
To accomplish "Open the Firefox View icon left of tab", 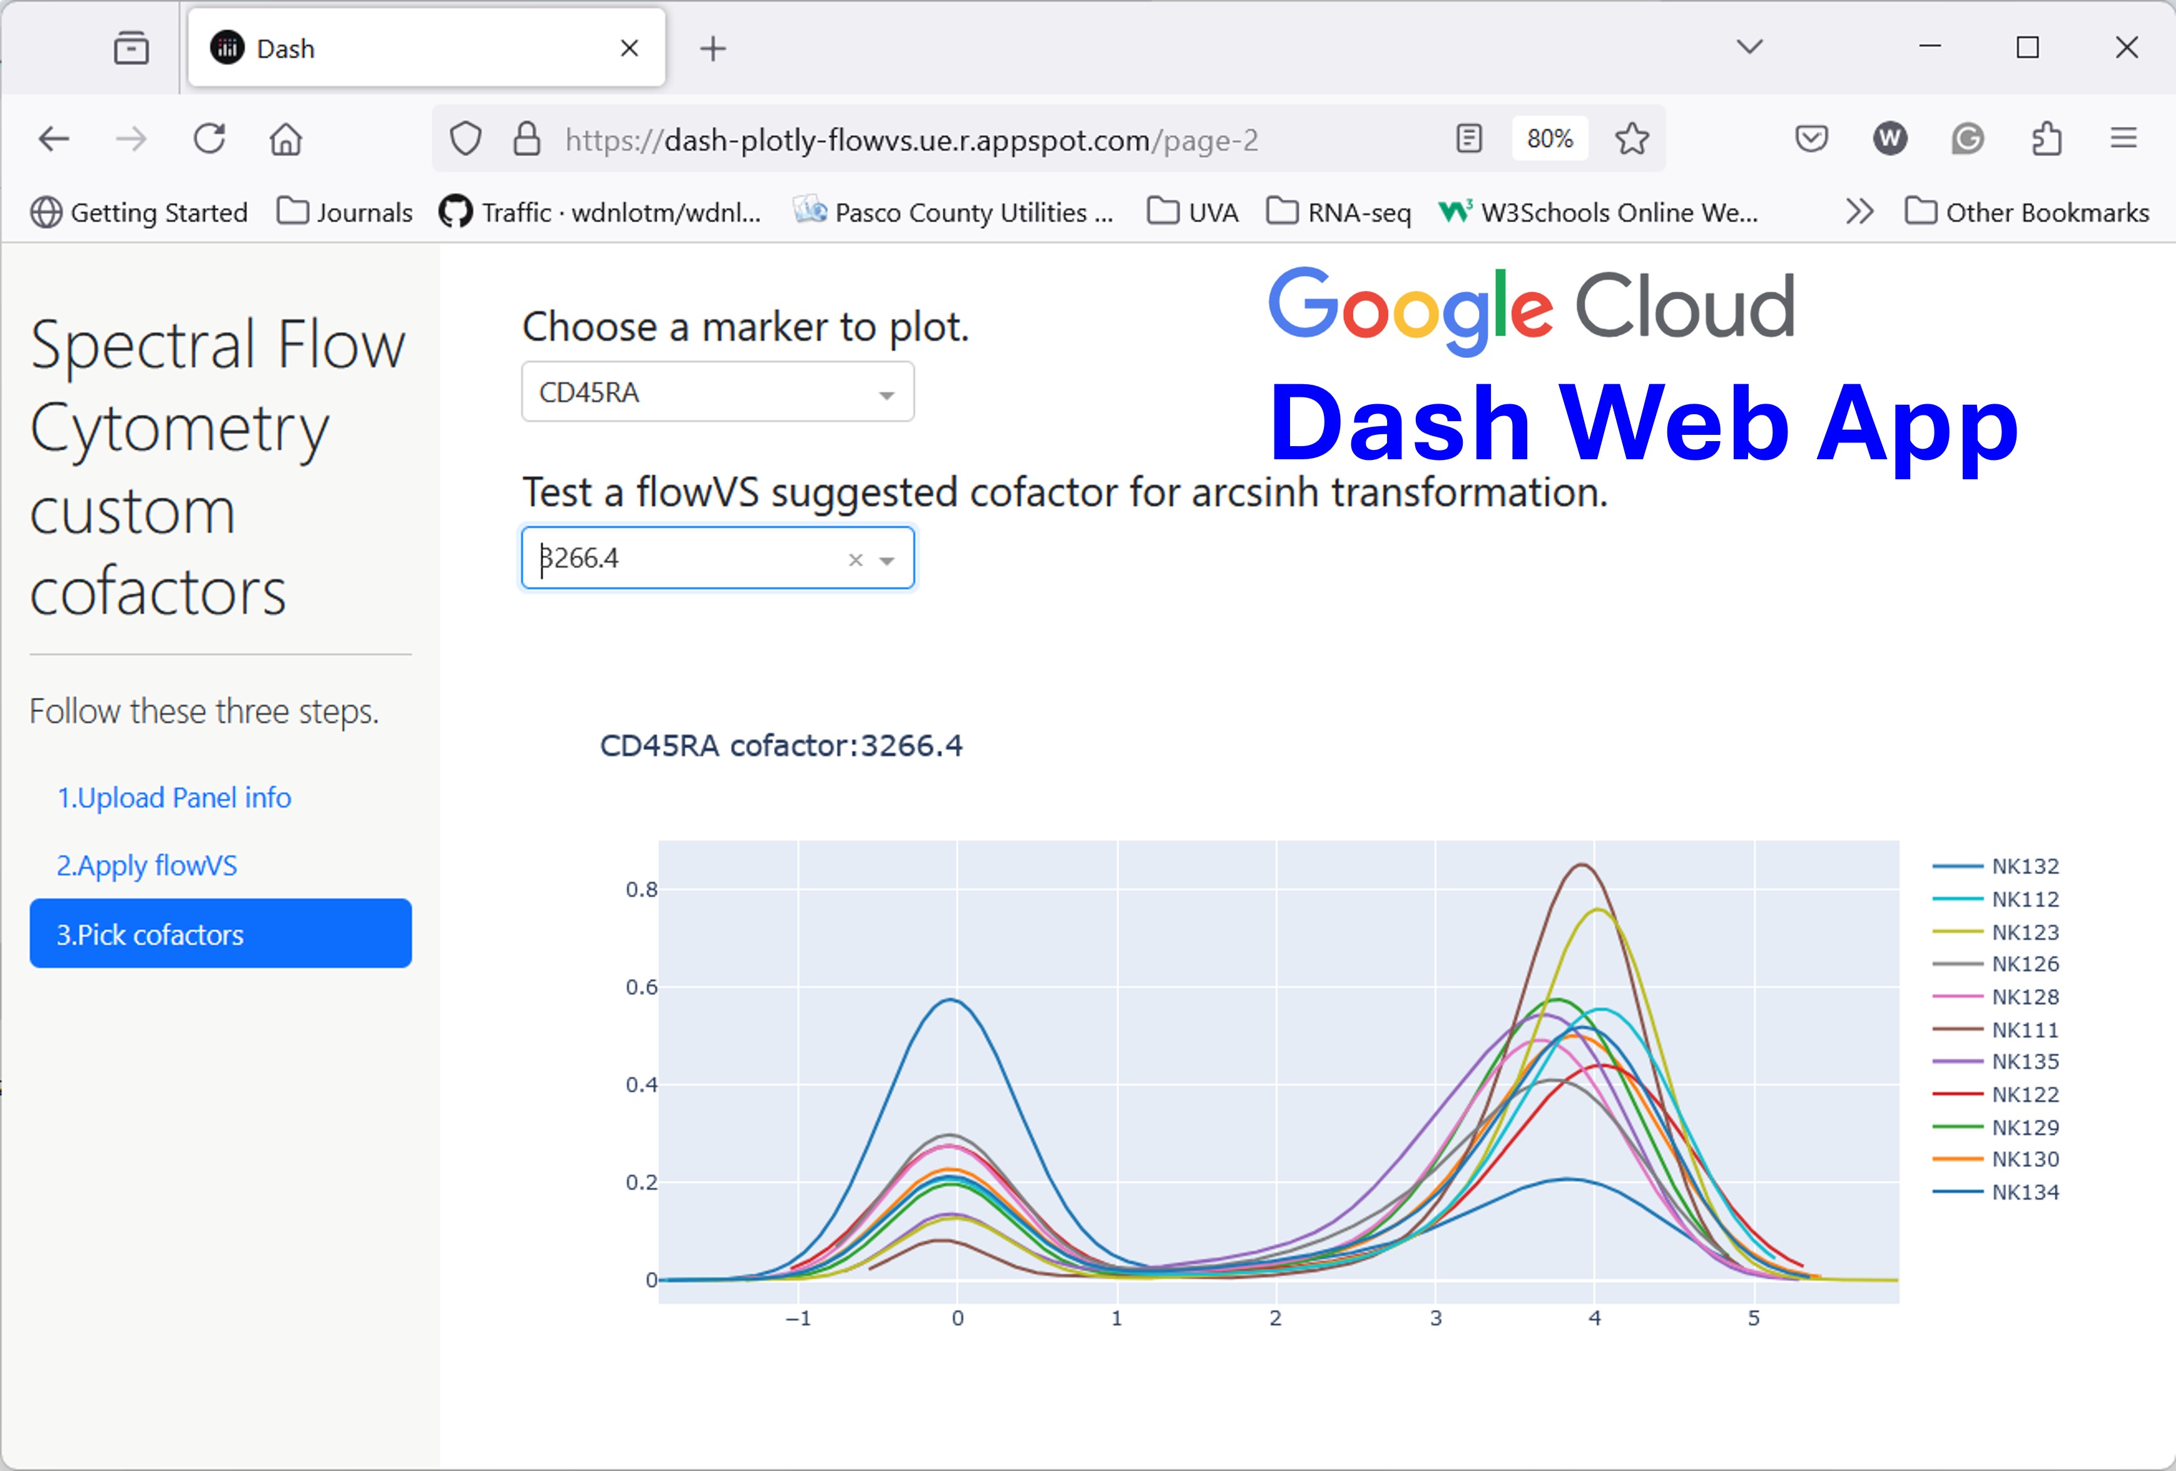I will 131,48.
